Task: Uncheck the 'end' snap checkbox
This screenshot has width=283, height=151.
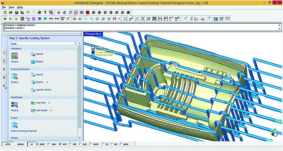Action: (60, 144)
